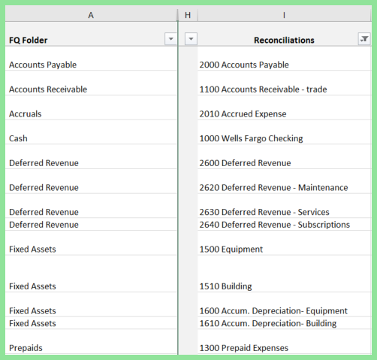Image resolution: width=377 pixels, height=360 pixels.
Task: Select the 'FQ Folder' header cell
Action: [91, 34]
